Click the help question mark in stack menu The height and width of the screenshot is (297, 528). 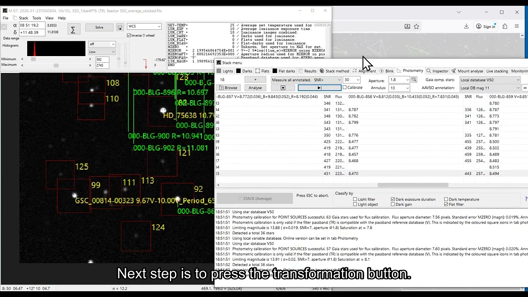(526, 199)
